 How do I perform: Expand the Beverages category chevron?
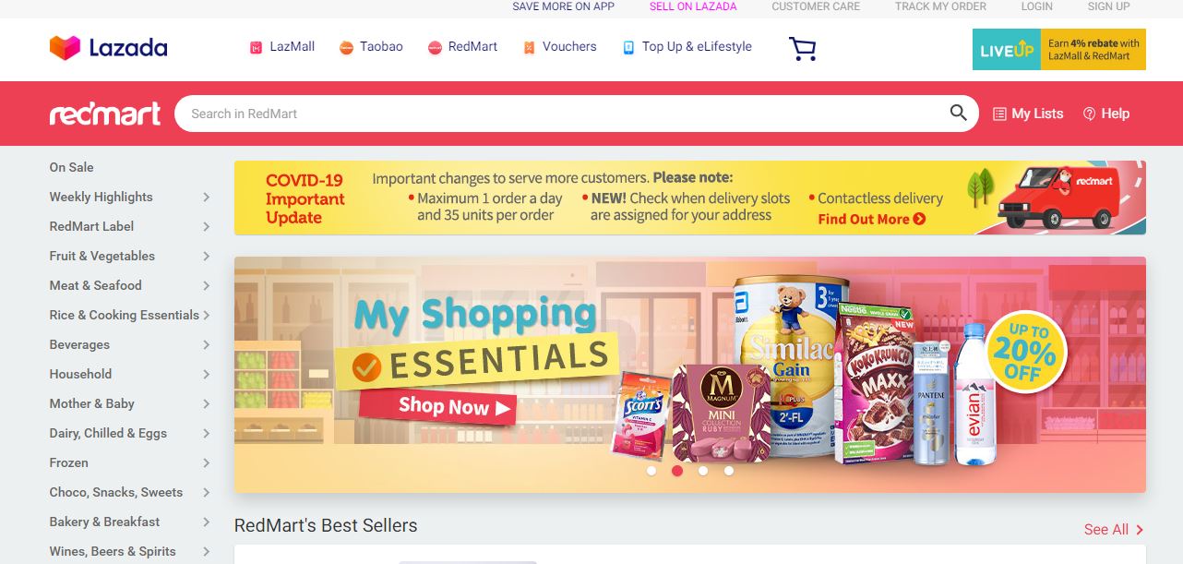tap(207, 345)
